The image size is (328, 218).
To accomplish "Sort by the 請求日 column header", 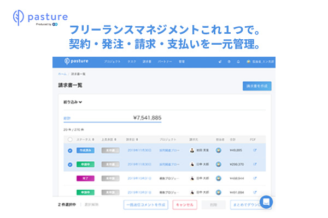I will [x=132, y=140].
